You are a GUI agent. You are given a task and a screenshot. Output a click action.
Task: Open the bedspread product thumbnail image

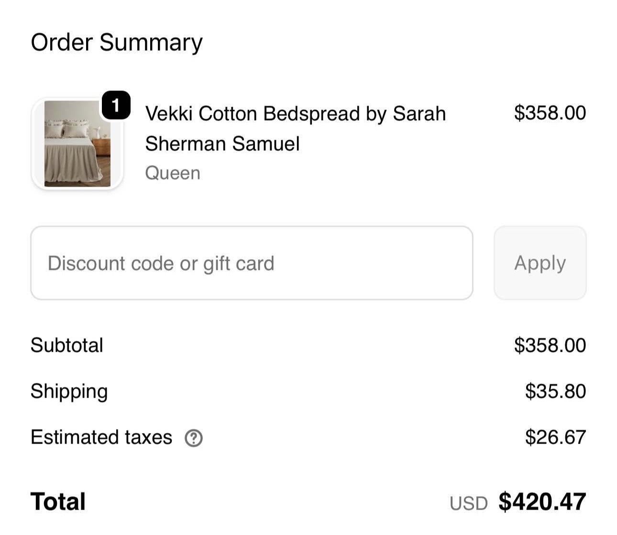[77, 144]
